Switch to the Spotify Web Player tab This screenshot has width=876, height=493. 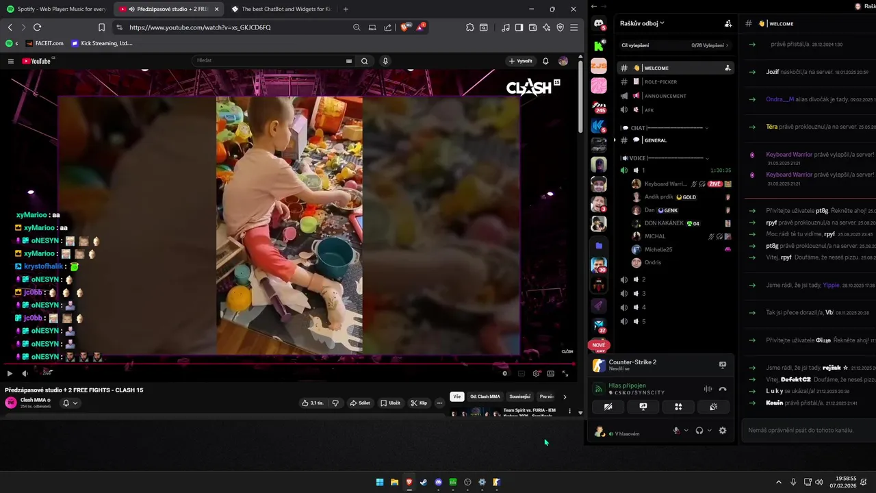56,9
